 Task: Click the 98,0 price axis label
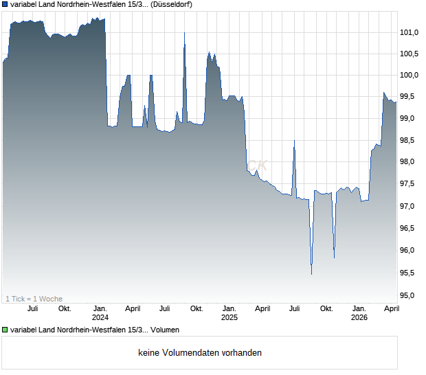410,163
